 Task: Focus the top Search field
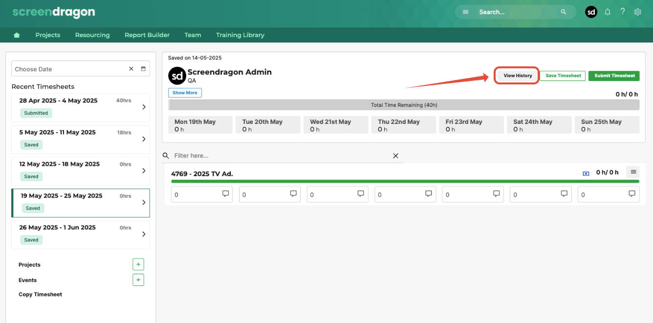click(x=516, y=12)
